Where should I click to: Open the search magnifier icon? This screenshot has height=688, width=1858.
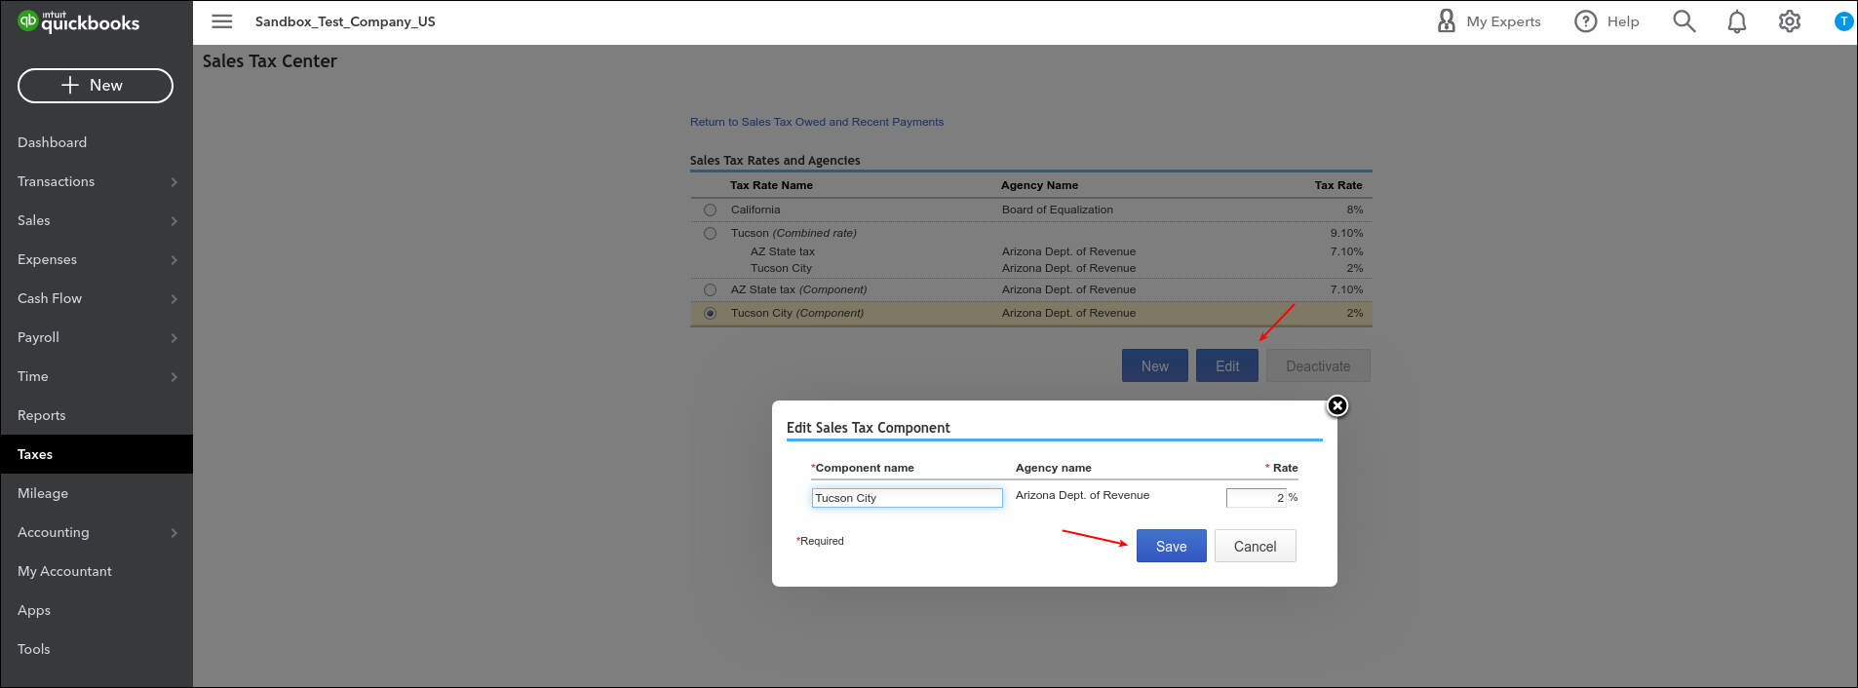(1684, 21)
